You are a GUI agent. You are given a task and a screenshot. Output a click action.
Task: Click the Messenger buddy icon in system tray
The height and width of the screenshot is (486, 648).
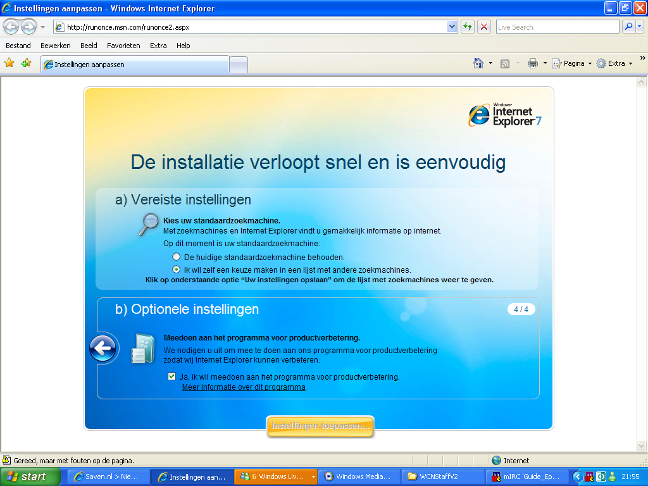click(612, 477)
